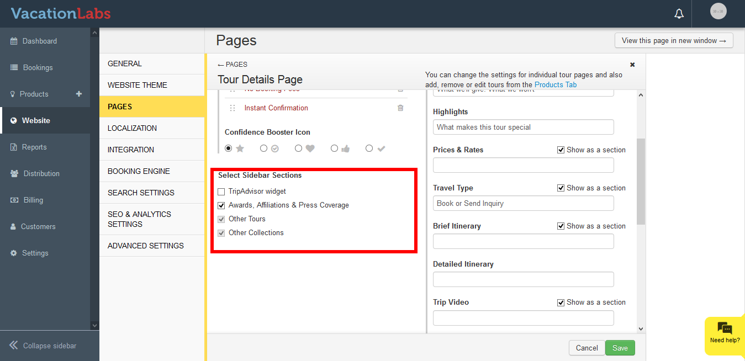Image resolution: width=745 pixels, height=361 pixels.
Task: Enable the TripAdvisor widget checkbox
Action: click(221, 192)
